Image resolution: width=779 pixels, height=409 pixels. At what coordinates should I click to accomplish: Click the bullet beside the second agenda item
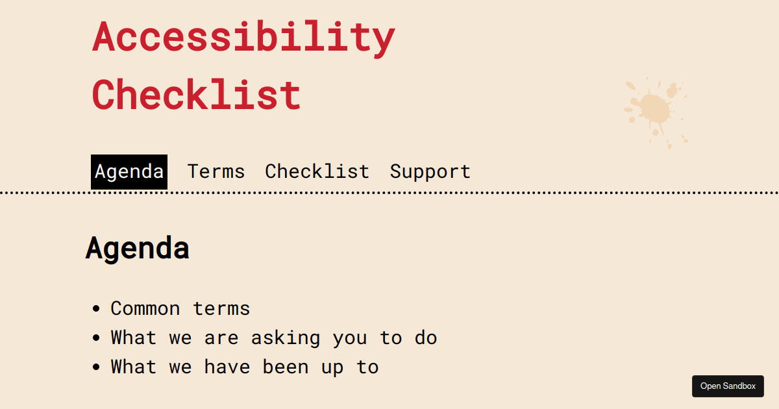point(96,337)
